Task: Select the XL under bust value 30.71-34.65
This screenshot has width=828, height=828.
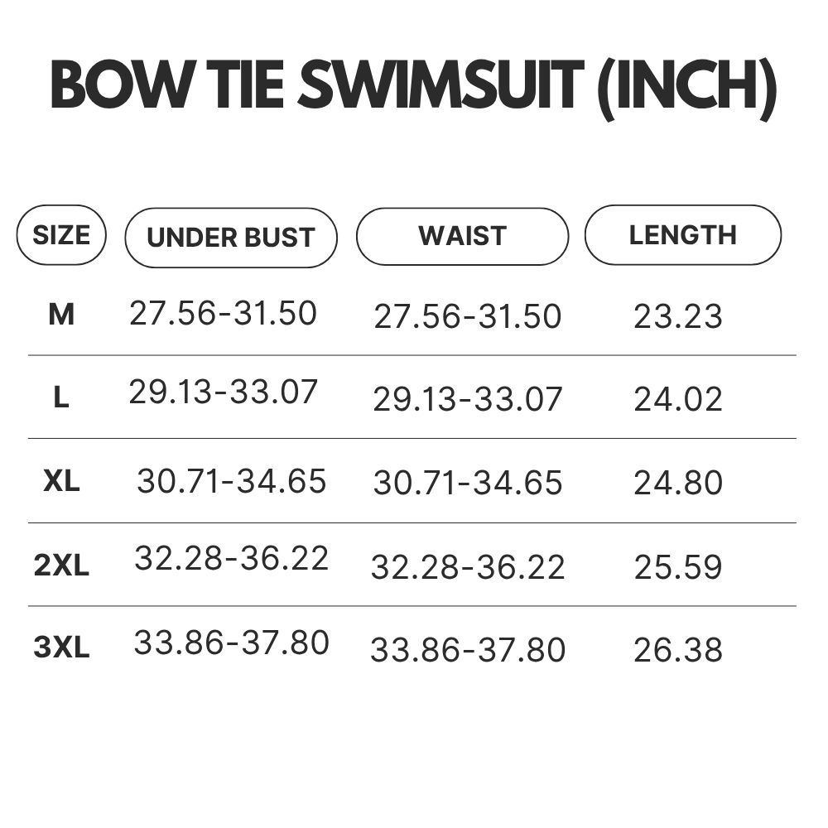Action: 232,481
